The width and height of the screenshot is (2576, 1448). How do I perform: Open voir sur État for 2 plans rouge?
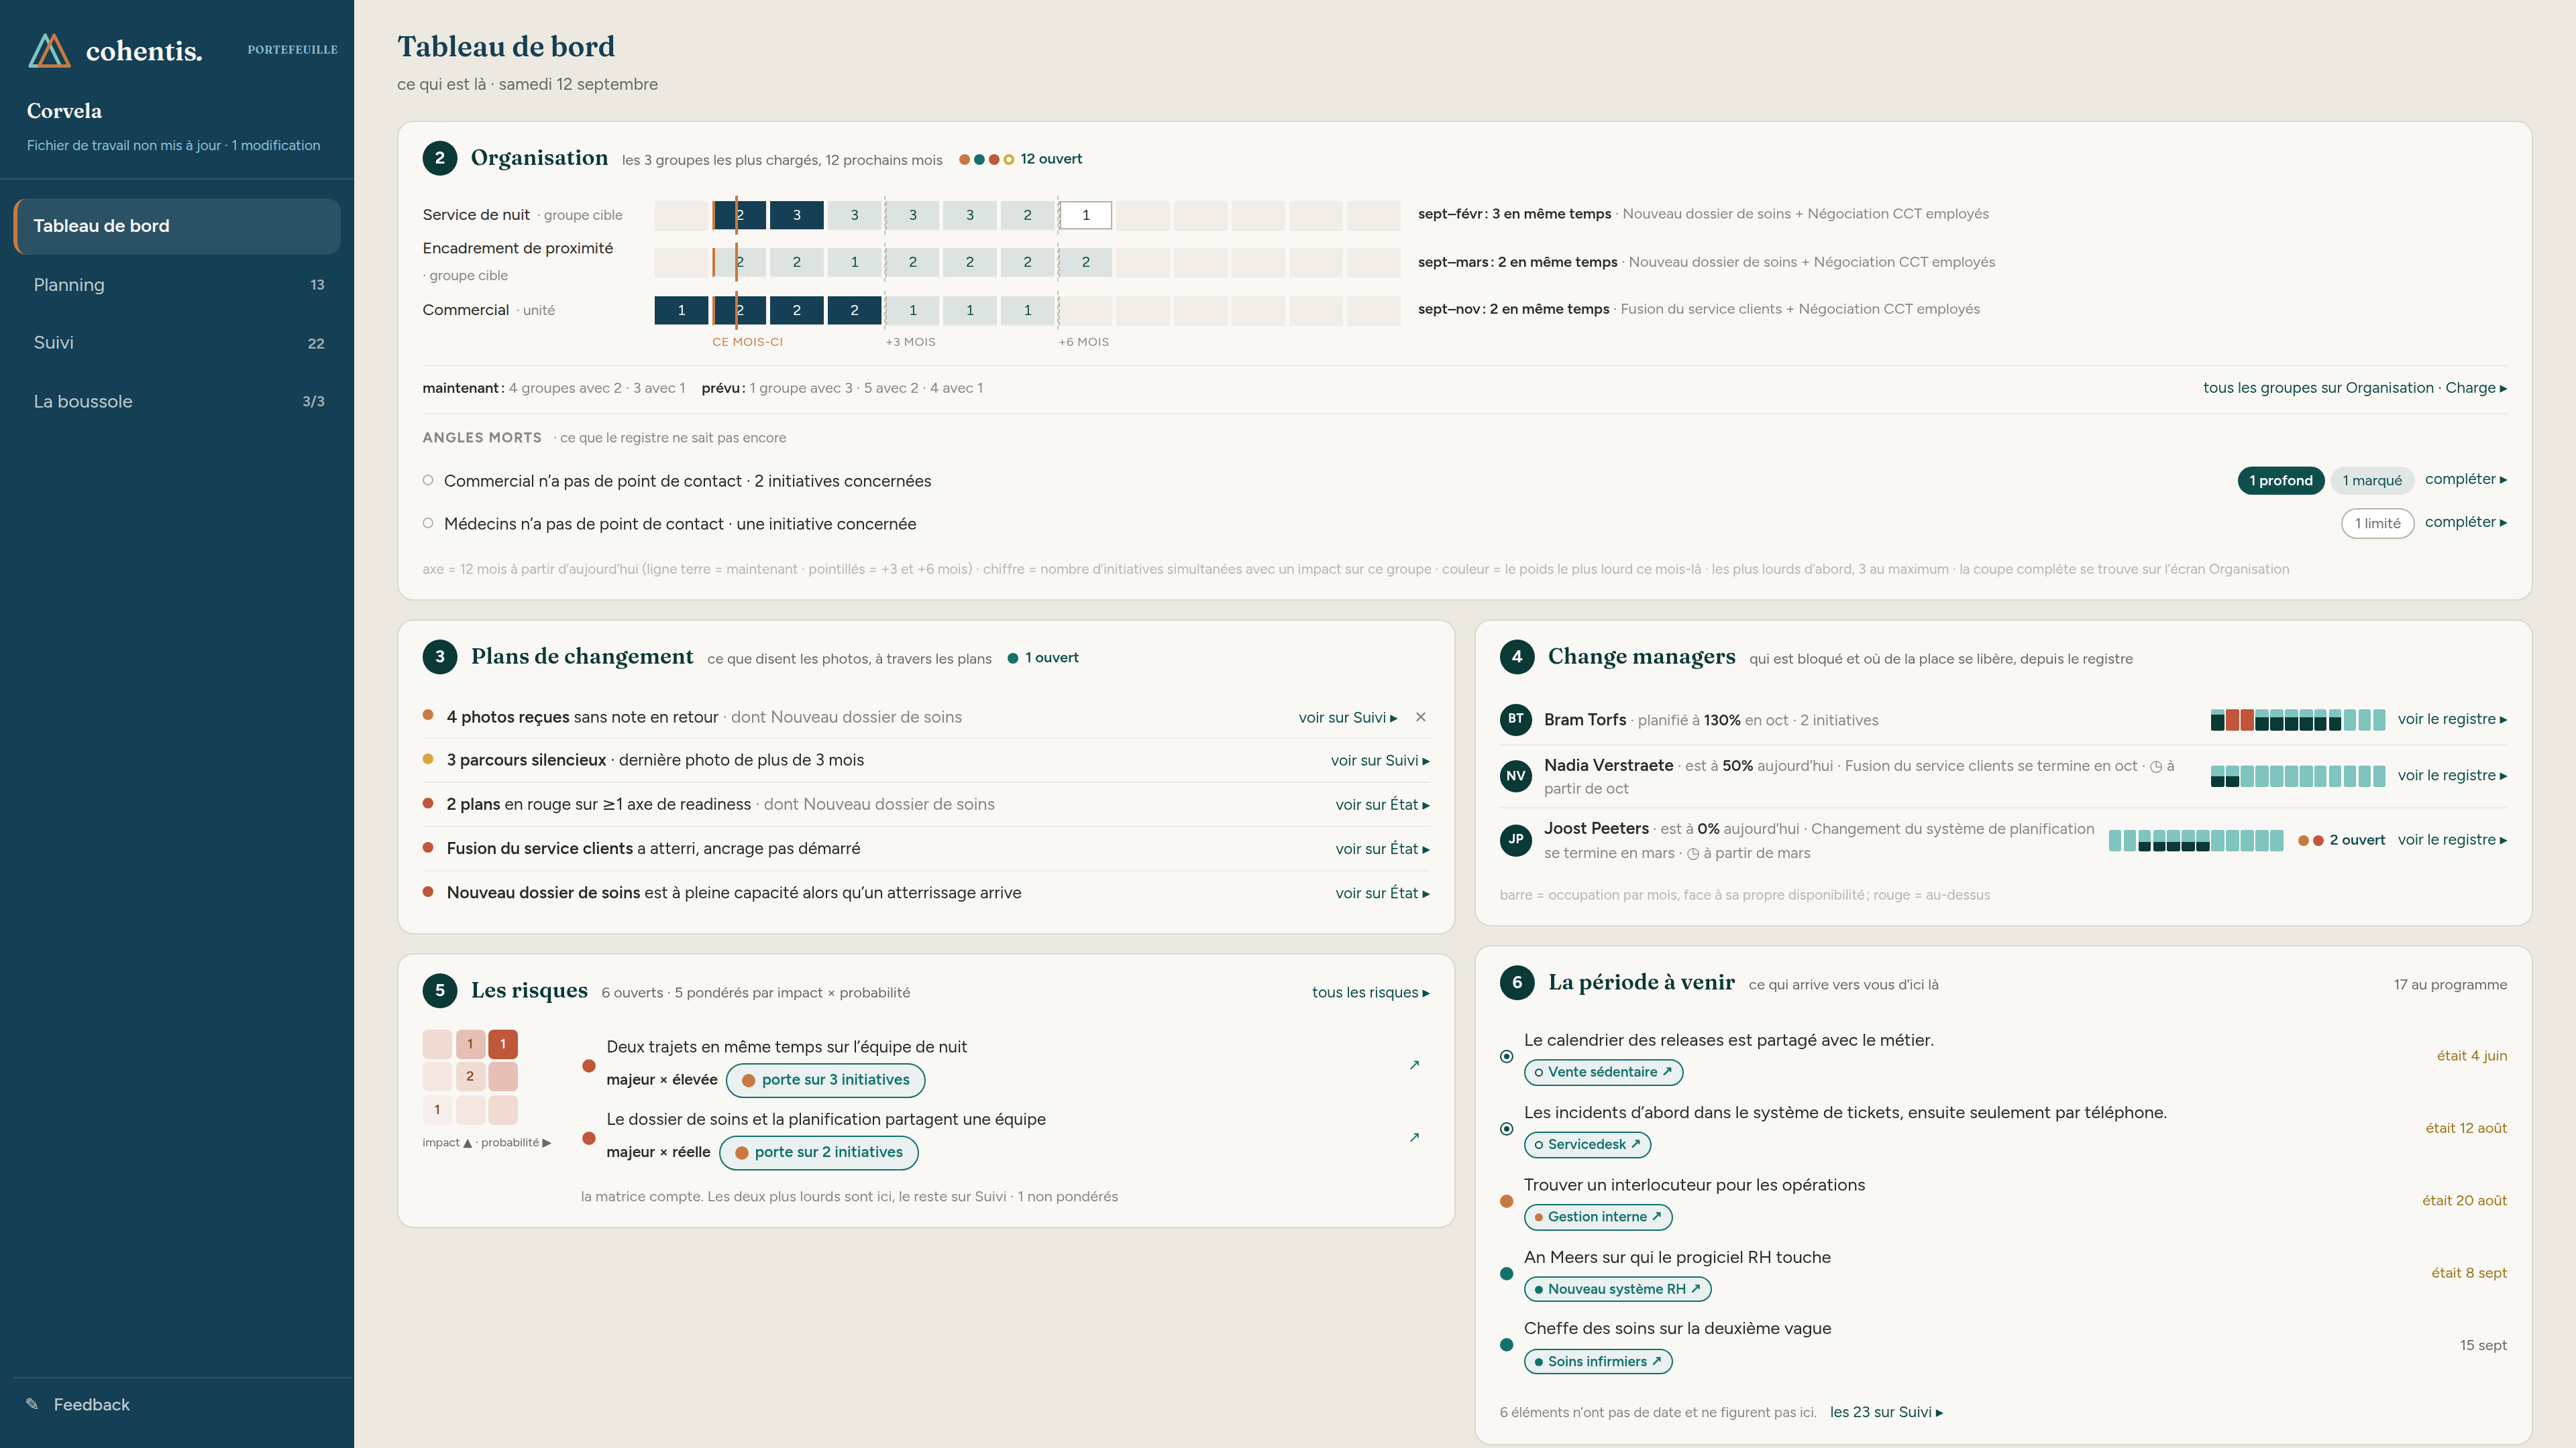[1382, 804]
